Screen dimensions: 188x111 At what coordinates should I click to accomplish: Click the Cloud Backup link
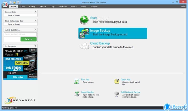pyautogui.click(x=100, y=43)
